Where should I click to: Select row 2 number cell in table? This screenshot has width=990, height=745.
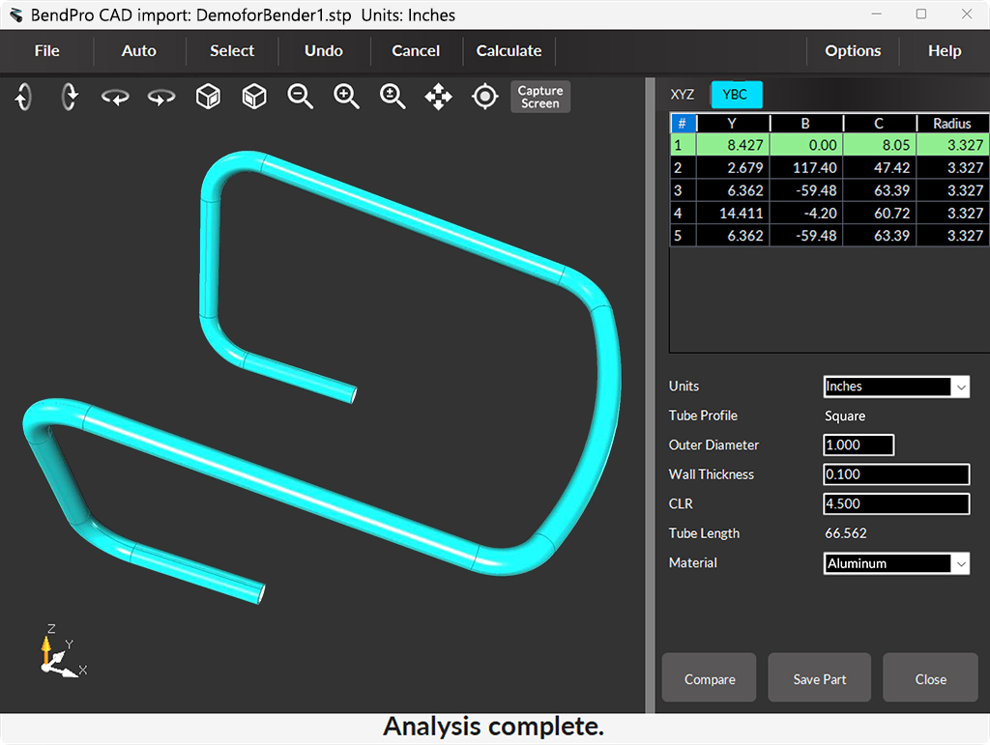(x=683, y=168)
